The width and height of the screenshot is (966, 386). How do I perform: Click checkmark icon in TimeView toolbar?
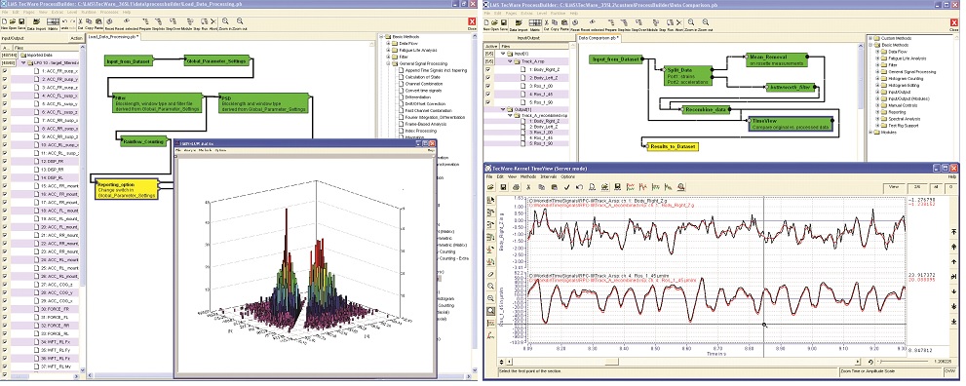[566, 186]
